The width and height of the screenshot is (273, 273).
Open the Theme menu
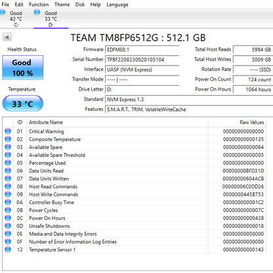click(62, 5)
